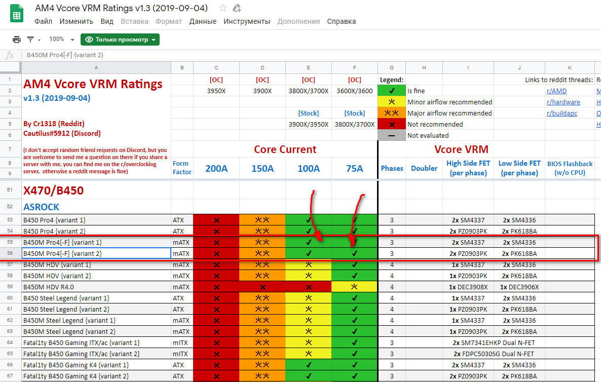Select 'Fatal1ty B450 Gaming ITX/ac {variant 1}' cell
This screenshot has height=382, width=601.
[96, 342]
